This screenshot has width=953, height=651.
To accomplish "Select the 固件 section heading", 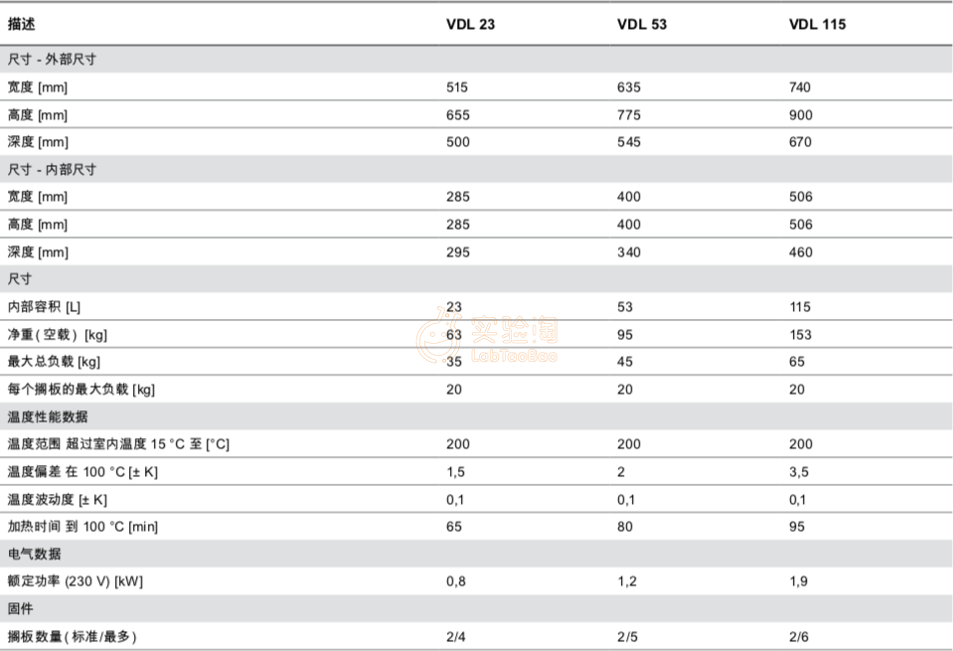I will [x=22, y=608].
